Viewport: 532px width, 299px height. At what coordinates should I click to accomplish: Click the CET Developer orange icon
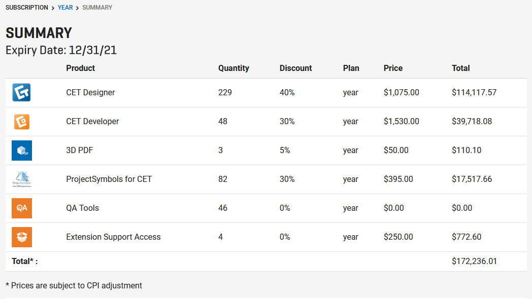(x=21, y=121)
